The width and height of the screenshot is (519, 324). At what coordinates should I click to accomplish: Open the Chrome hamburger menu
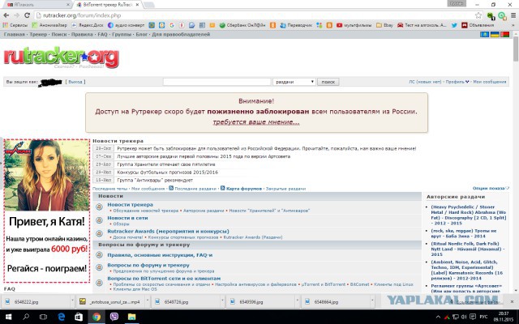tap(513, 15)
